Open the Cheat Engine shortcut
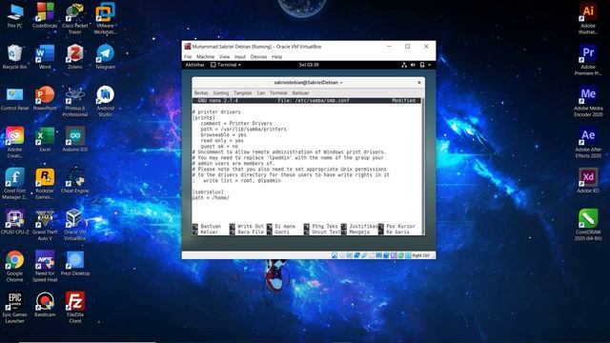The image size is (610, 343). pyautogui.click(x=74, y=180)
